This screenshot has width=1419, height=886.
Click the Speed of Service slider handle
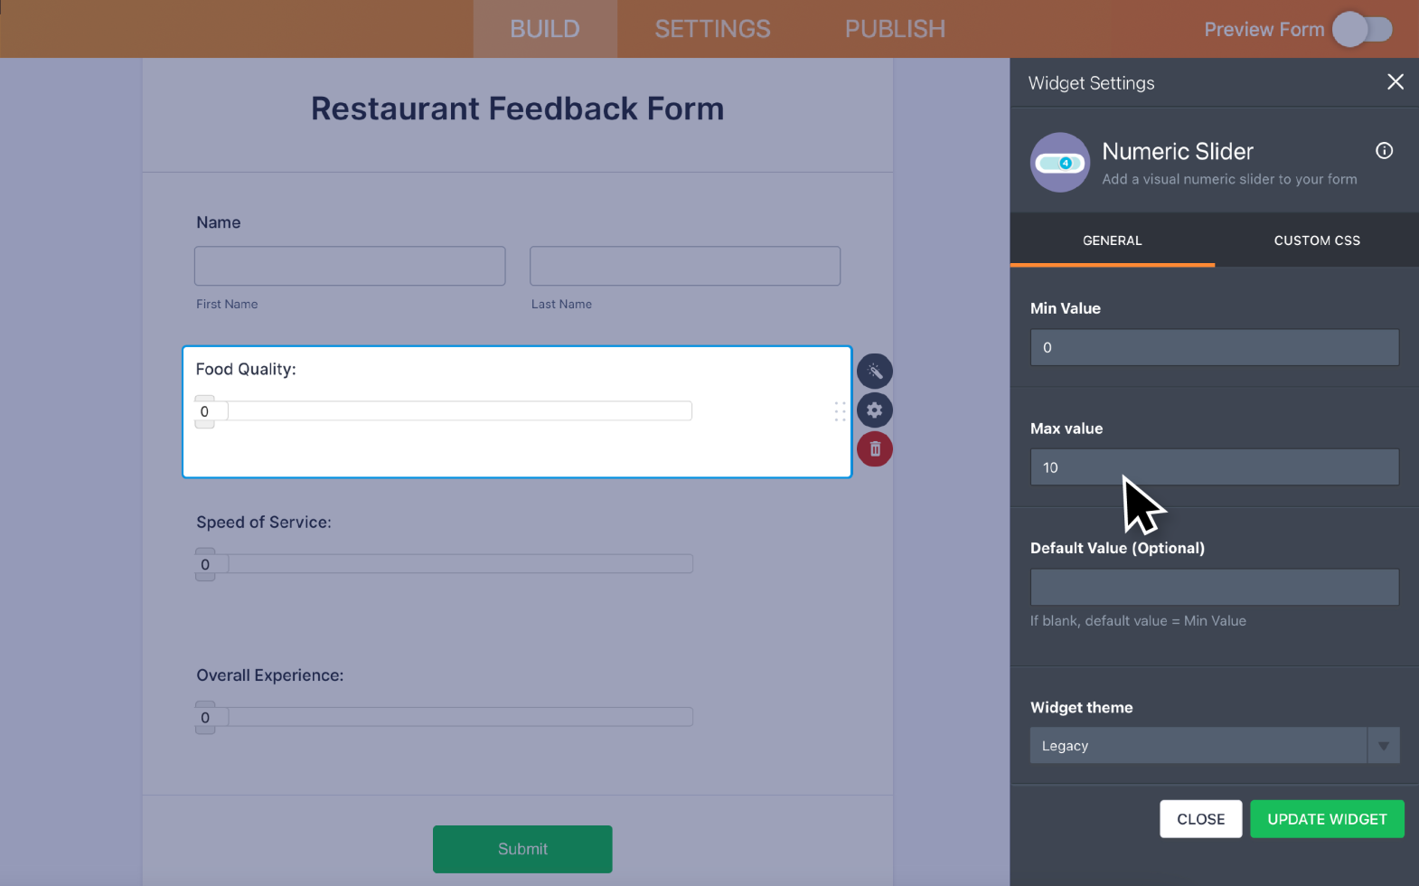coord(205,564)
